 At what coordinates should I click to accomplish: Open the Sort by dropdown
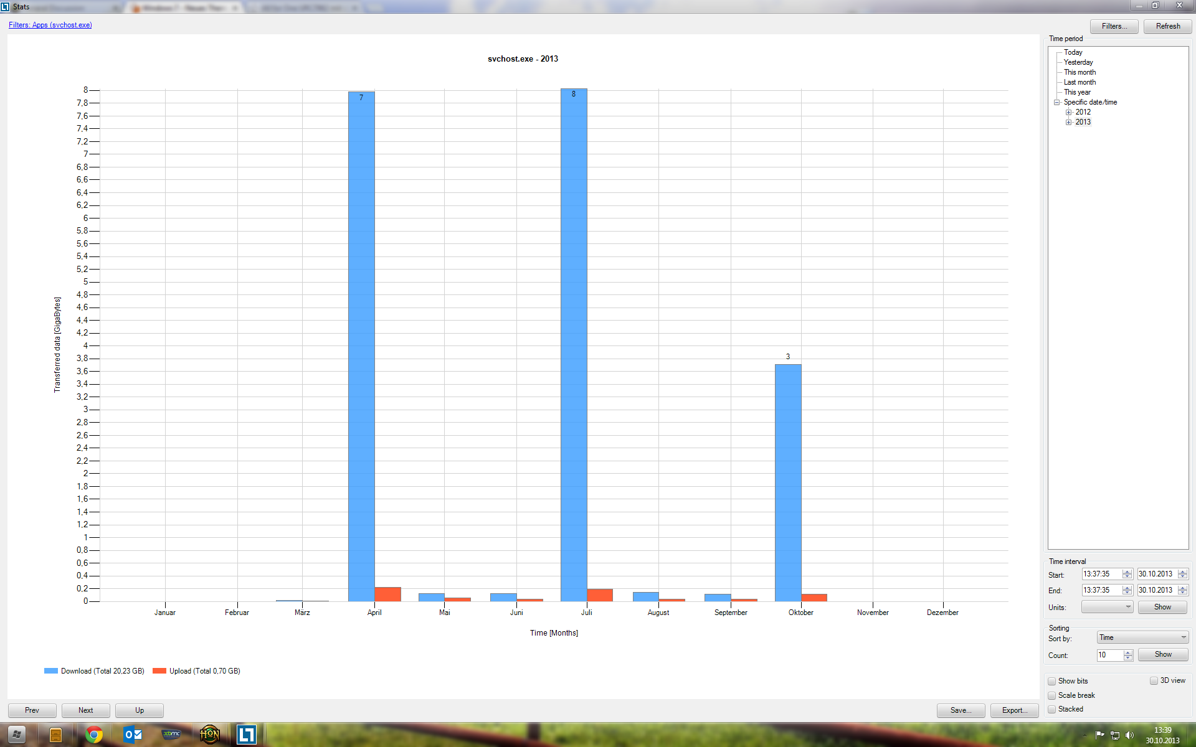tap(1142, 637)
